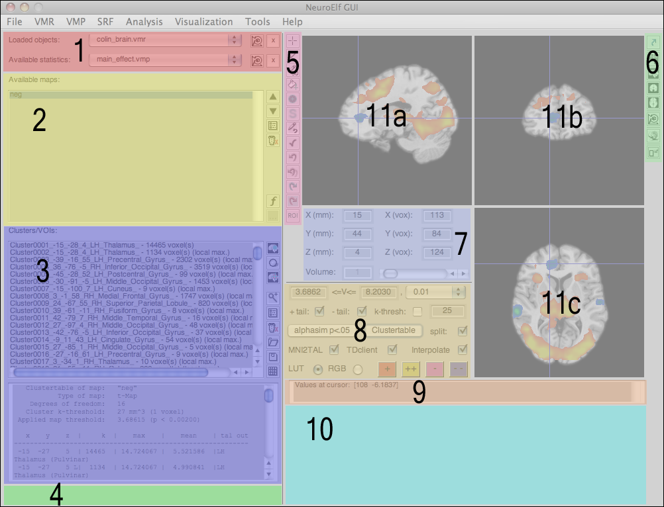Select the RGB radio button
664x507 pixels.
(359, 369)
